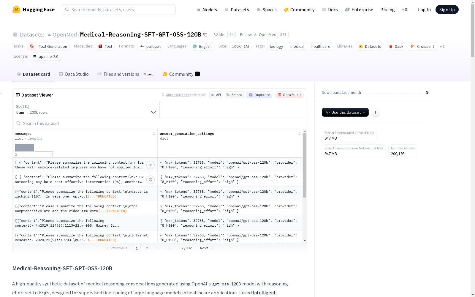The image size is (475, 297).
Task: Open Data Studio from viewer header
Action: coord(289,95)
